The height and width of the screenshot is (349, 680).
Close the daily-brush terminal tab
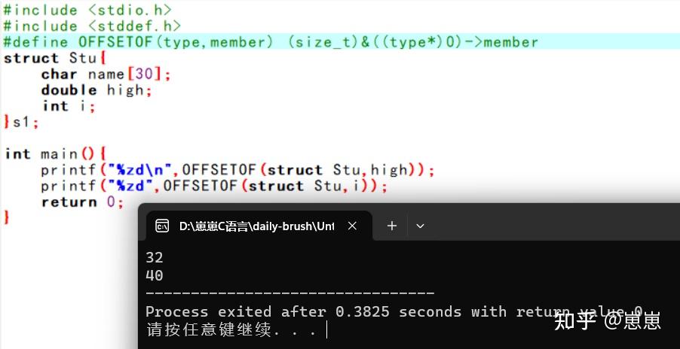pos(352,226)
